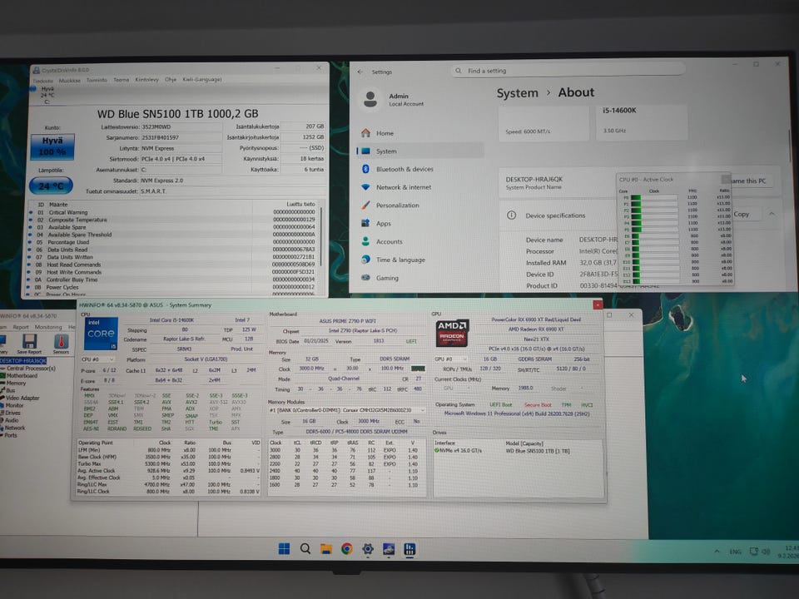Select DESKTOP-HRAJ6QK tree root in HWiNFO
799x599 pixels.
pos(23,360)
